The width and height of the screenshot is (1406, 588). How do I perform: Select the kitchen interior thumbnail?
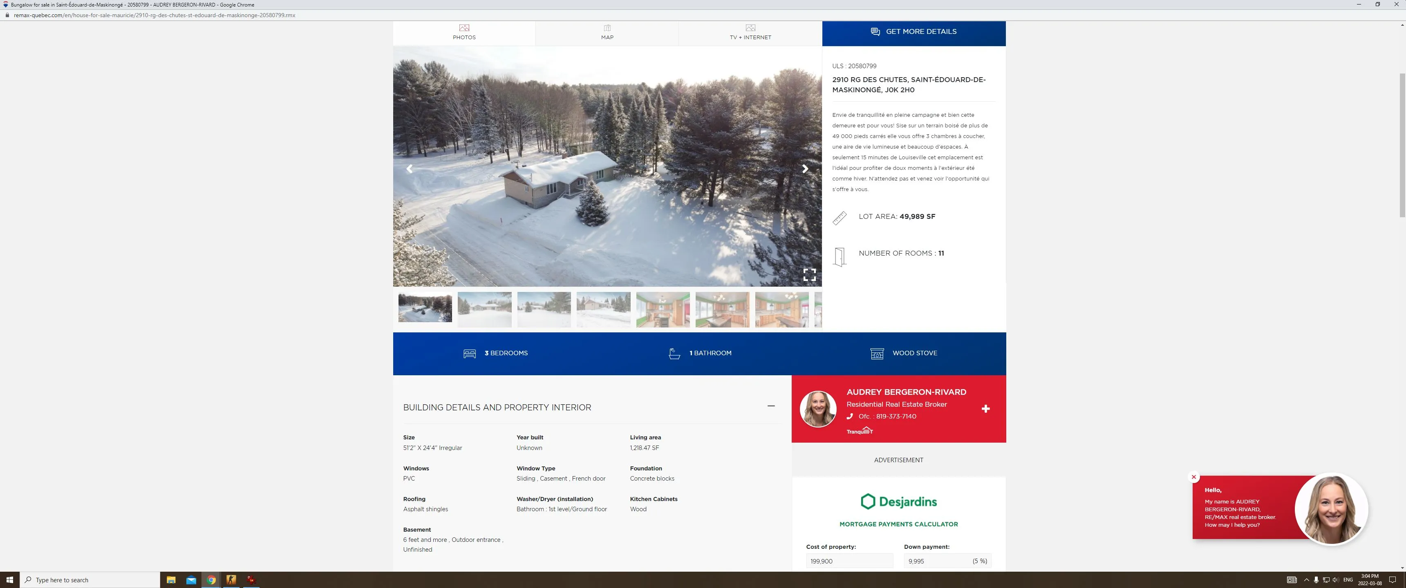tap(663, 309)
